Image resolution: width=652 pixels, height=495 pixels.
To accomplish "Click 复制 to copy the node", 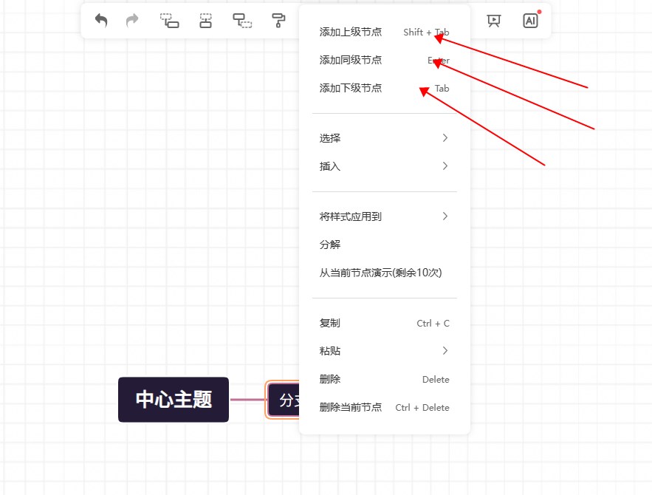I will click(329, 323).
